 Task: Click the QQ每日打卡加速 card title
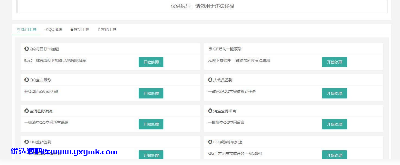click(44, 49)
